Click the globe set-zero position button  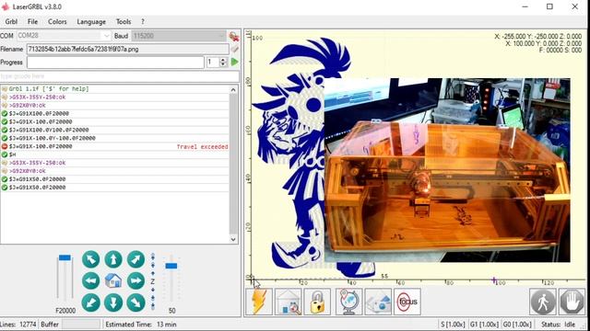[348, 302]
